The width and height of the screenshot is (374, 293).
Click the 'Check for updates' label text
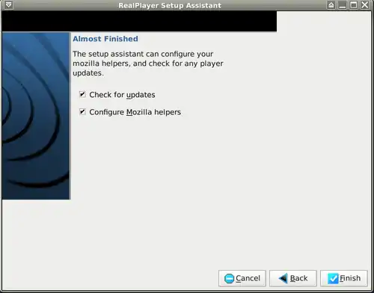(122, 95)
